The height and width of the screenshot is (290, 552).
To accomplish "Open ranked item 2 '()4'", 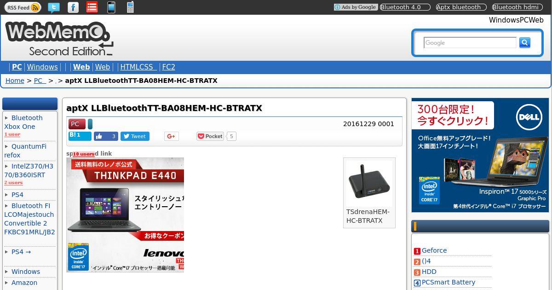I will click(x=426, y=261).
